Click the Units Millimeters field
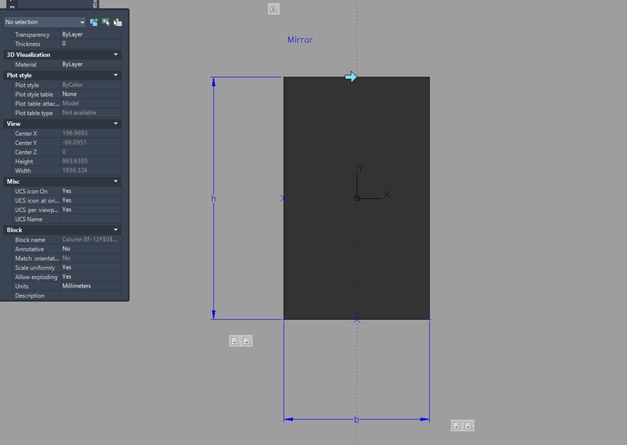The height and width of the screenshot is (445, 627). [91, 286]
